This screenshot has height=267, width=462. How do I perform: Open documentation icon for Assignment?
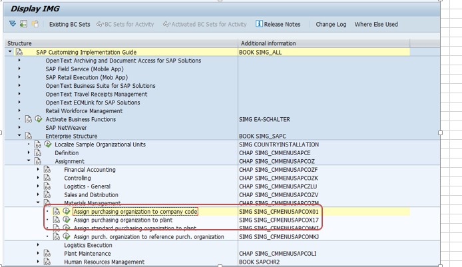click(x=38, y=161)
